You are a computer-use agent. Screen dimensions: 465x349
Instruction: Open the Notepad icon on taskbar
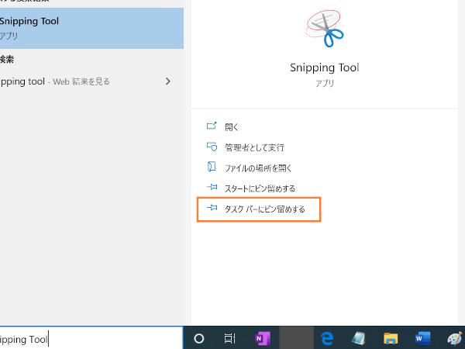point(359,338)
